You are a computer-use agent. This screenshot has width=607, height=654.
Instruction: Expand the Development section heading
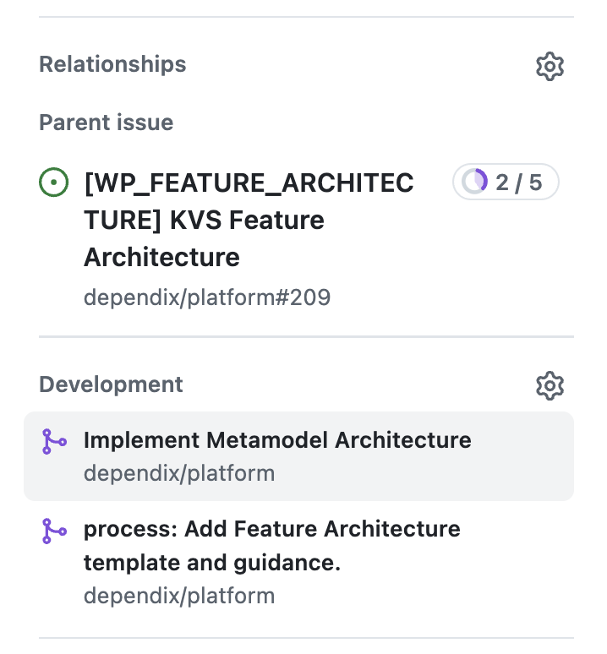(x=111, y=384)
